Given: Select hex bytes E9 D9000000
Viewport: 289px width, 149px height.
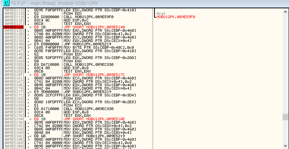Looking at the screenshot, I should (46, 44).
